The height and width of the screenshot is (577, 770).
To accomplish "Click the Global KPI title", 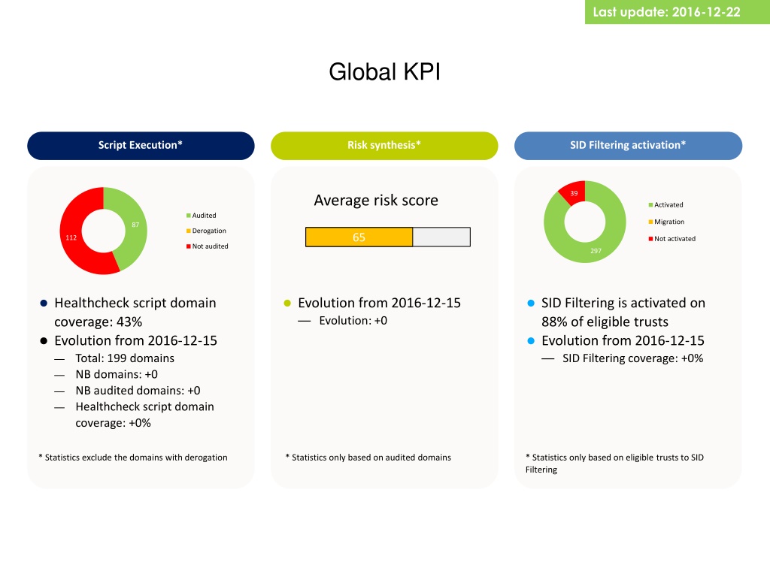I will coord(384,71).
